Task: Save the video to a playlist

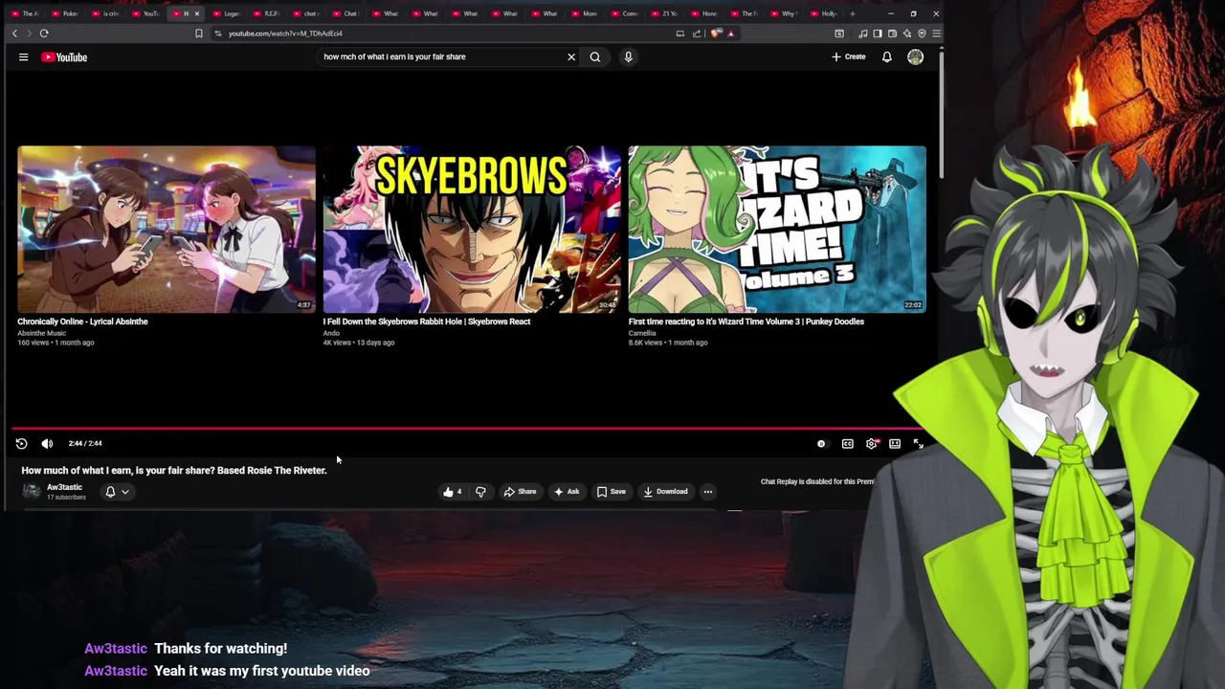Action: (x=611, y=492)
